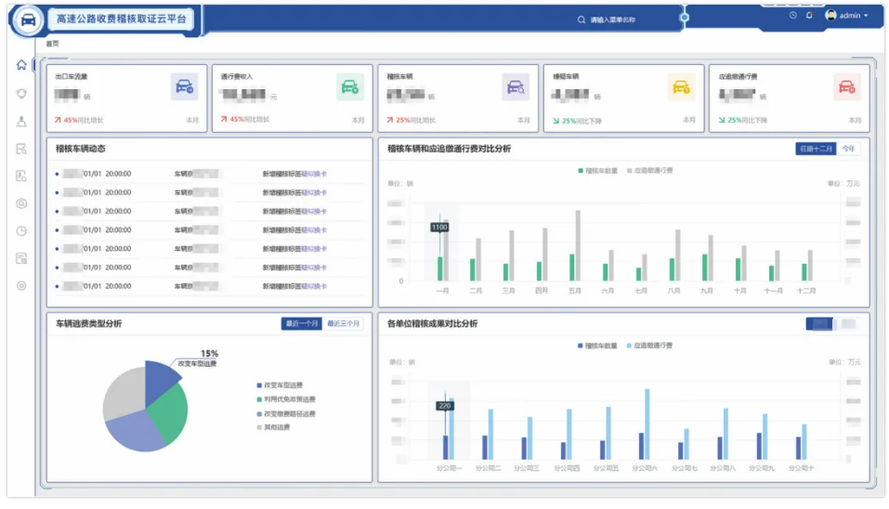Click the clock icon in the top header
This screenshot has width=889, height=509.
[792, 16]
